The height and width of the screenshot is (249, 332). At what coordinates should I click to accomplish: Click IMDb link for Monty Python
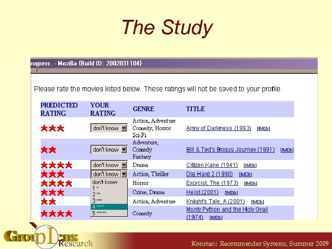coord(216,218)
